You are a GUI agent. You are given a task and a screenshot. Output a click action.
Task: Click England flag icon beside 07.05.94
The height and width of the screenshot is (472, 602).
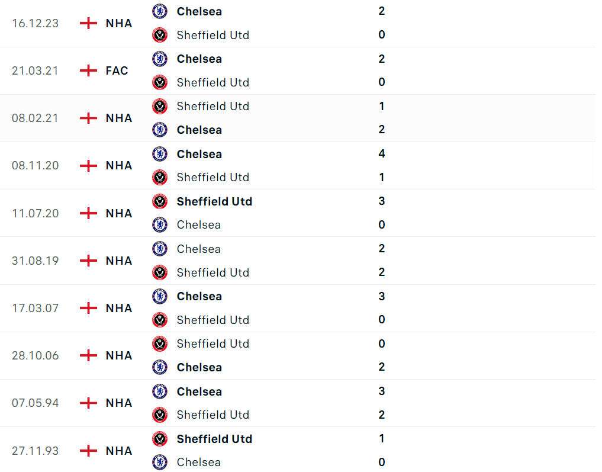[x=88, y=403]
